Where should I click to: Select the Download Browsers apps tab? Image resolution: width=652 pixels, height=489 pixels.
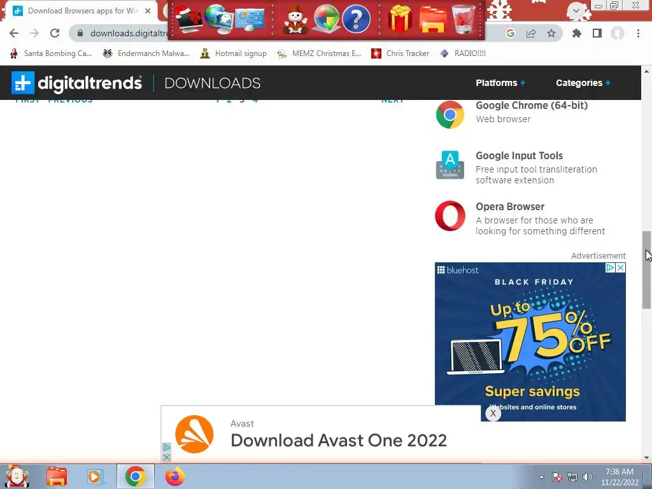[82, 11]
